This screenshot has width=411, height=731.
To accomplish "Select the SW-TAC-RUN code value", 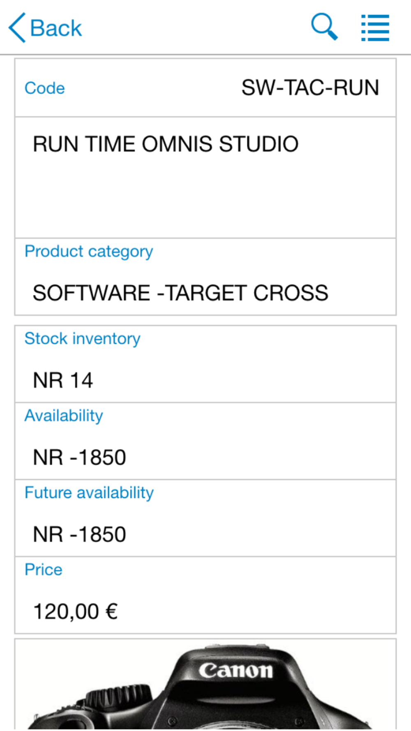I will [x=310, y=88].
